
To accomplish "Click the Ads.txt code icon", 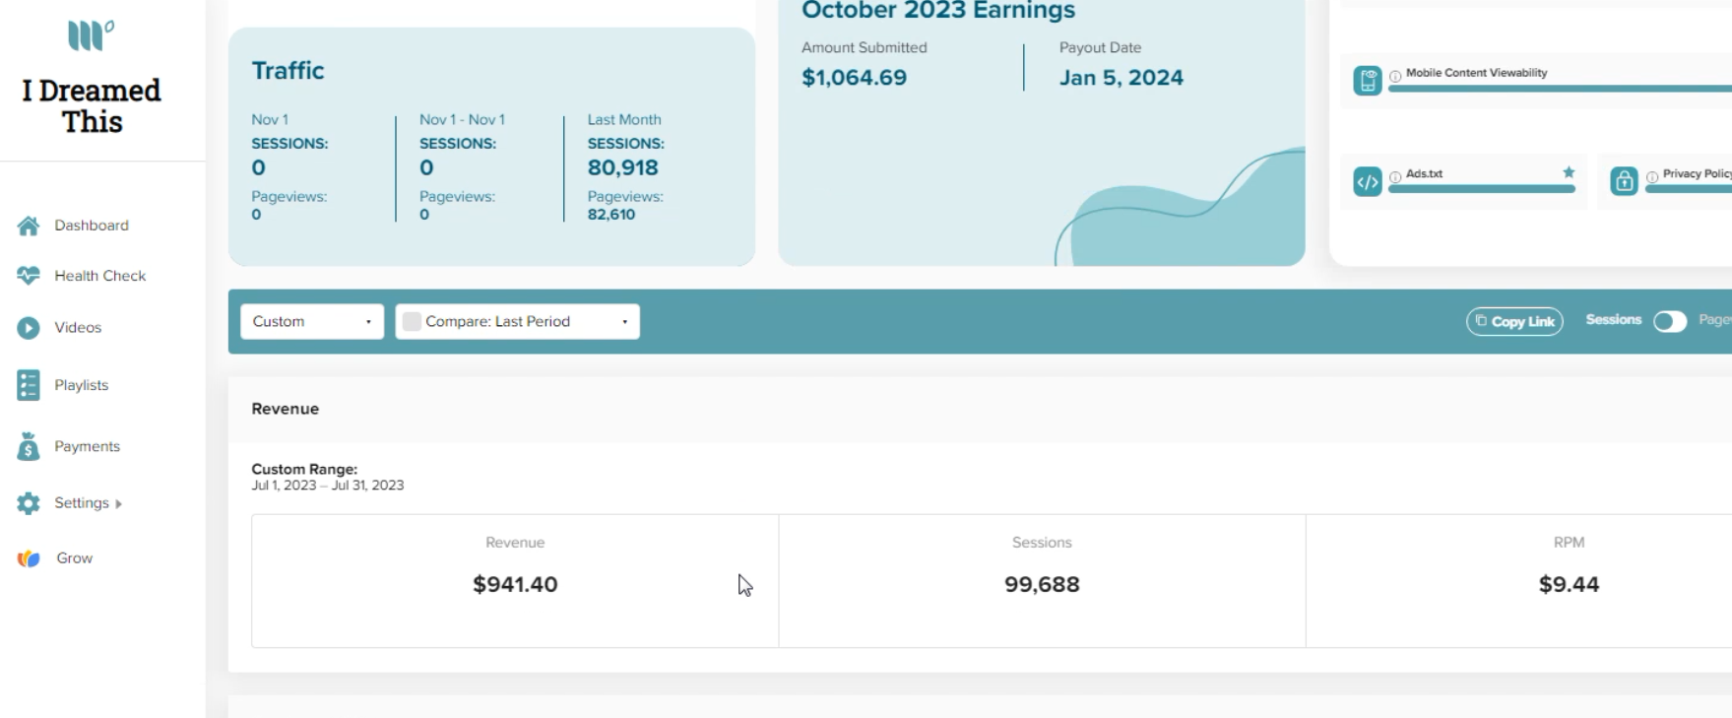I will pyautogui.click(x=1368, y=182).
